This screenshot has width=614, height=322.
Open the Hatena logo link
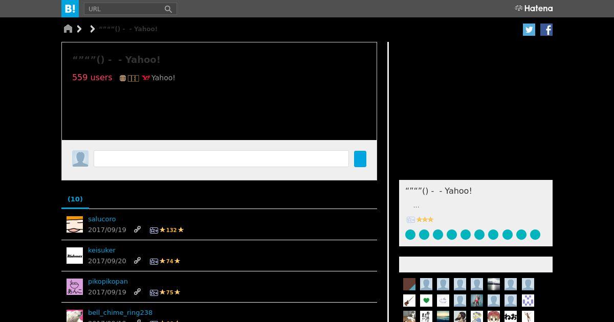click(x=534, y=8)
